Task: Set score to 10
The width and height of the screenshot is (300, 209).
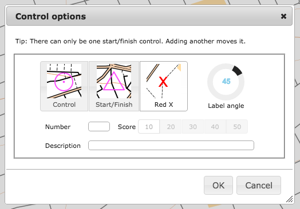Action: coord(149,127)
